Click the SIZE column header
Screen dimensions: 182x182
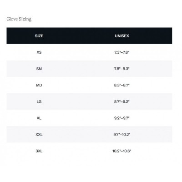click(39, 36)
